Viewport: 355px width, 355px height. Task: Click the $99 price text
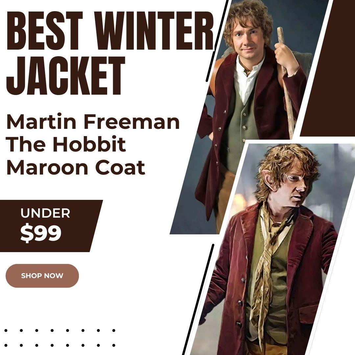pyautogui.click(x=41, y=233)
